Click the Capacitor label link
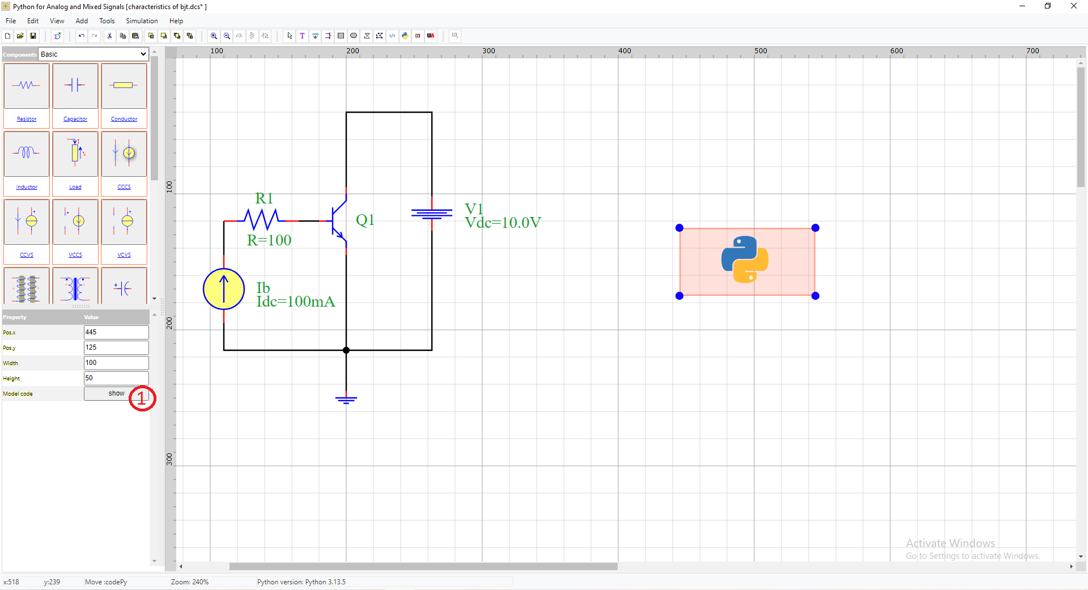The image size is (1088, 590). coord(75,119)
